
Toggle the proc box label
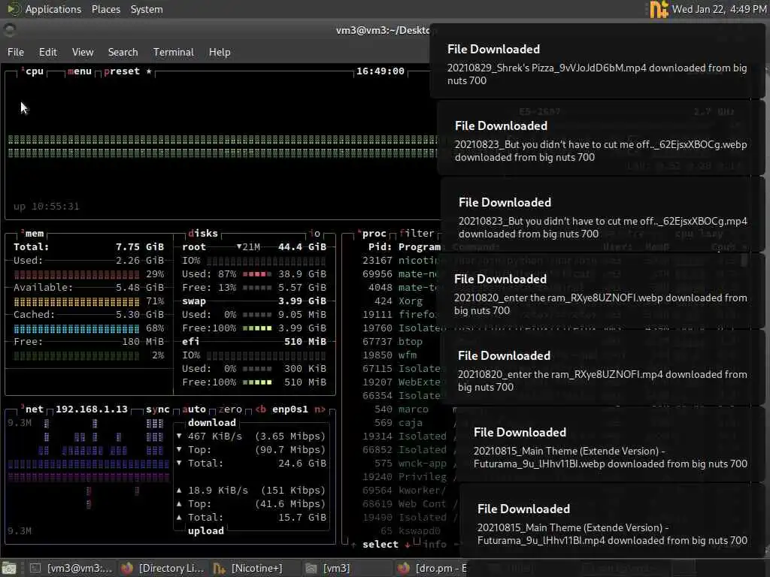[373, 234]
